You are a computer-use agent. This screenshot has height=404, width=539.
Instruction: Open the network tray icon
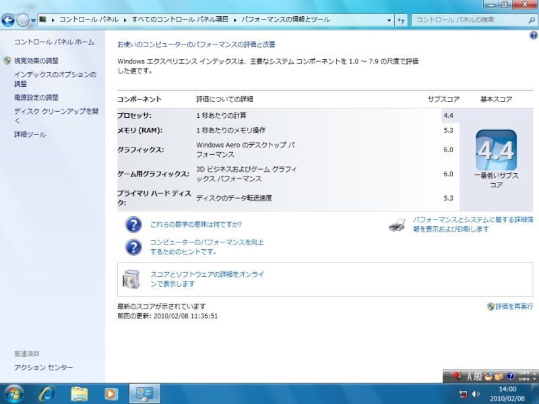(464, 394)
